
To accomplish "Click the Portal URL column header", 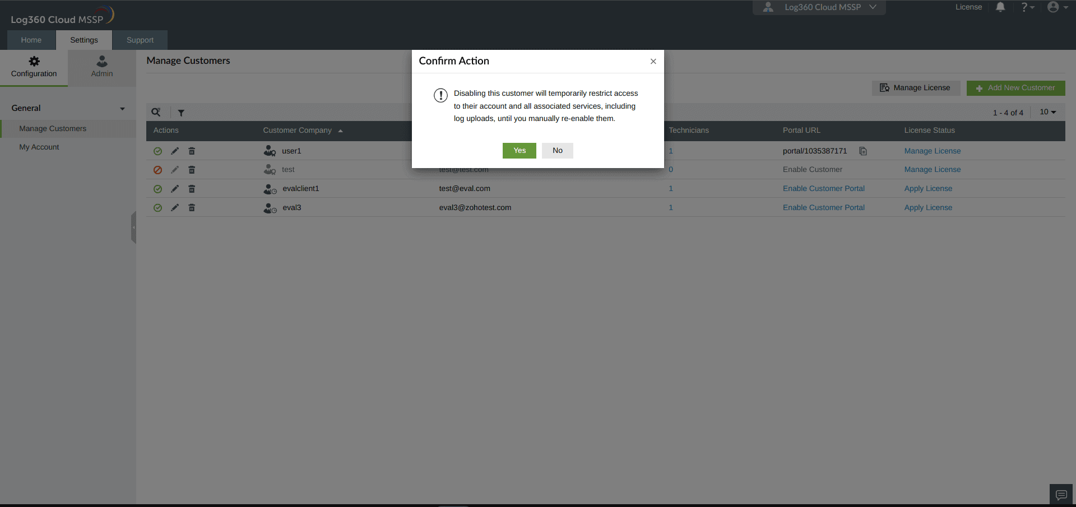I will click(801, 131).
